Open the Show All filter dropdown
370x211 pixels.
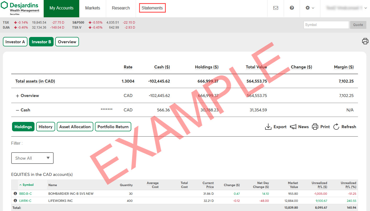(32, 158)
